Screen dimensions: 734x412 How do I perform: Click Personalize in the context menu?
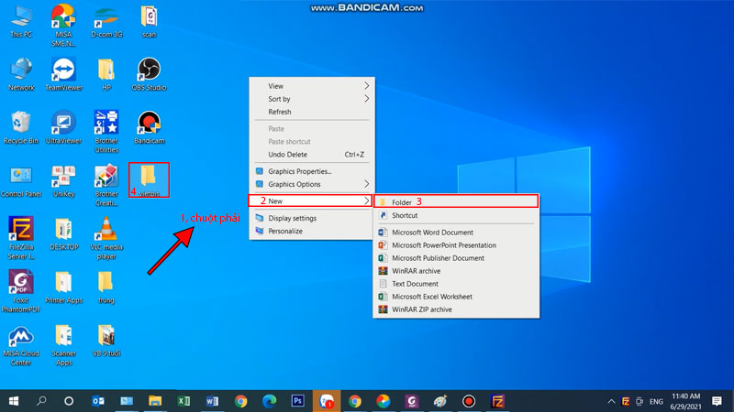pos(285,231)
